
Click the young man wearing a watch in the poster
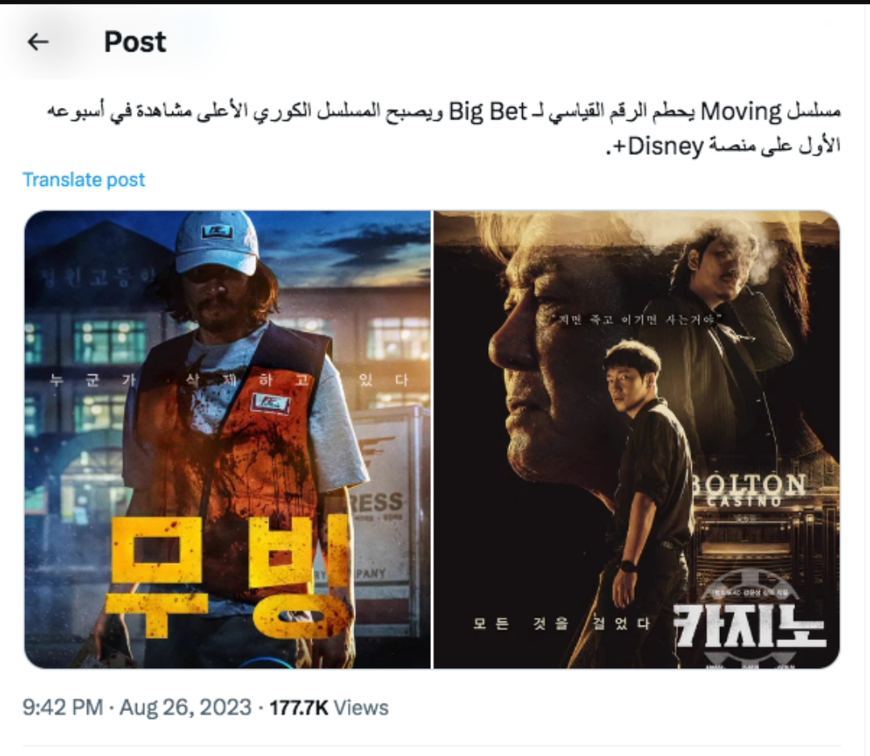(638, 488)
